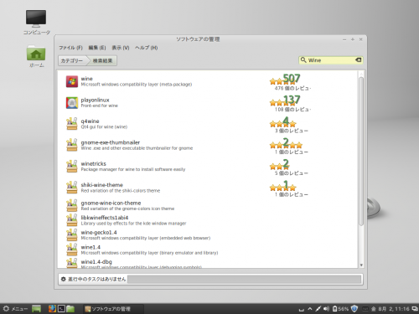This screenshot has height=314, width=419.
Task: Select the 'libkwineffects1abi4' entry title
Action: [x=105, y=218]
